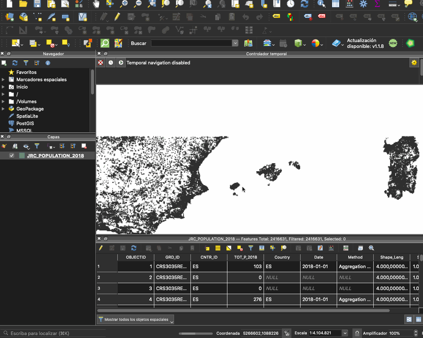423x338 pixels.
Task: Refresh the Navegador browser panel
Action: (x=15, y=63)
